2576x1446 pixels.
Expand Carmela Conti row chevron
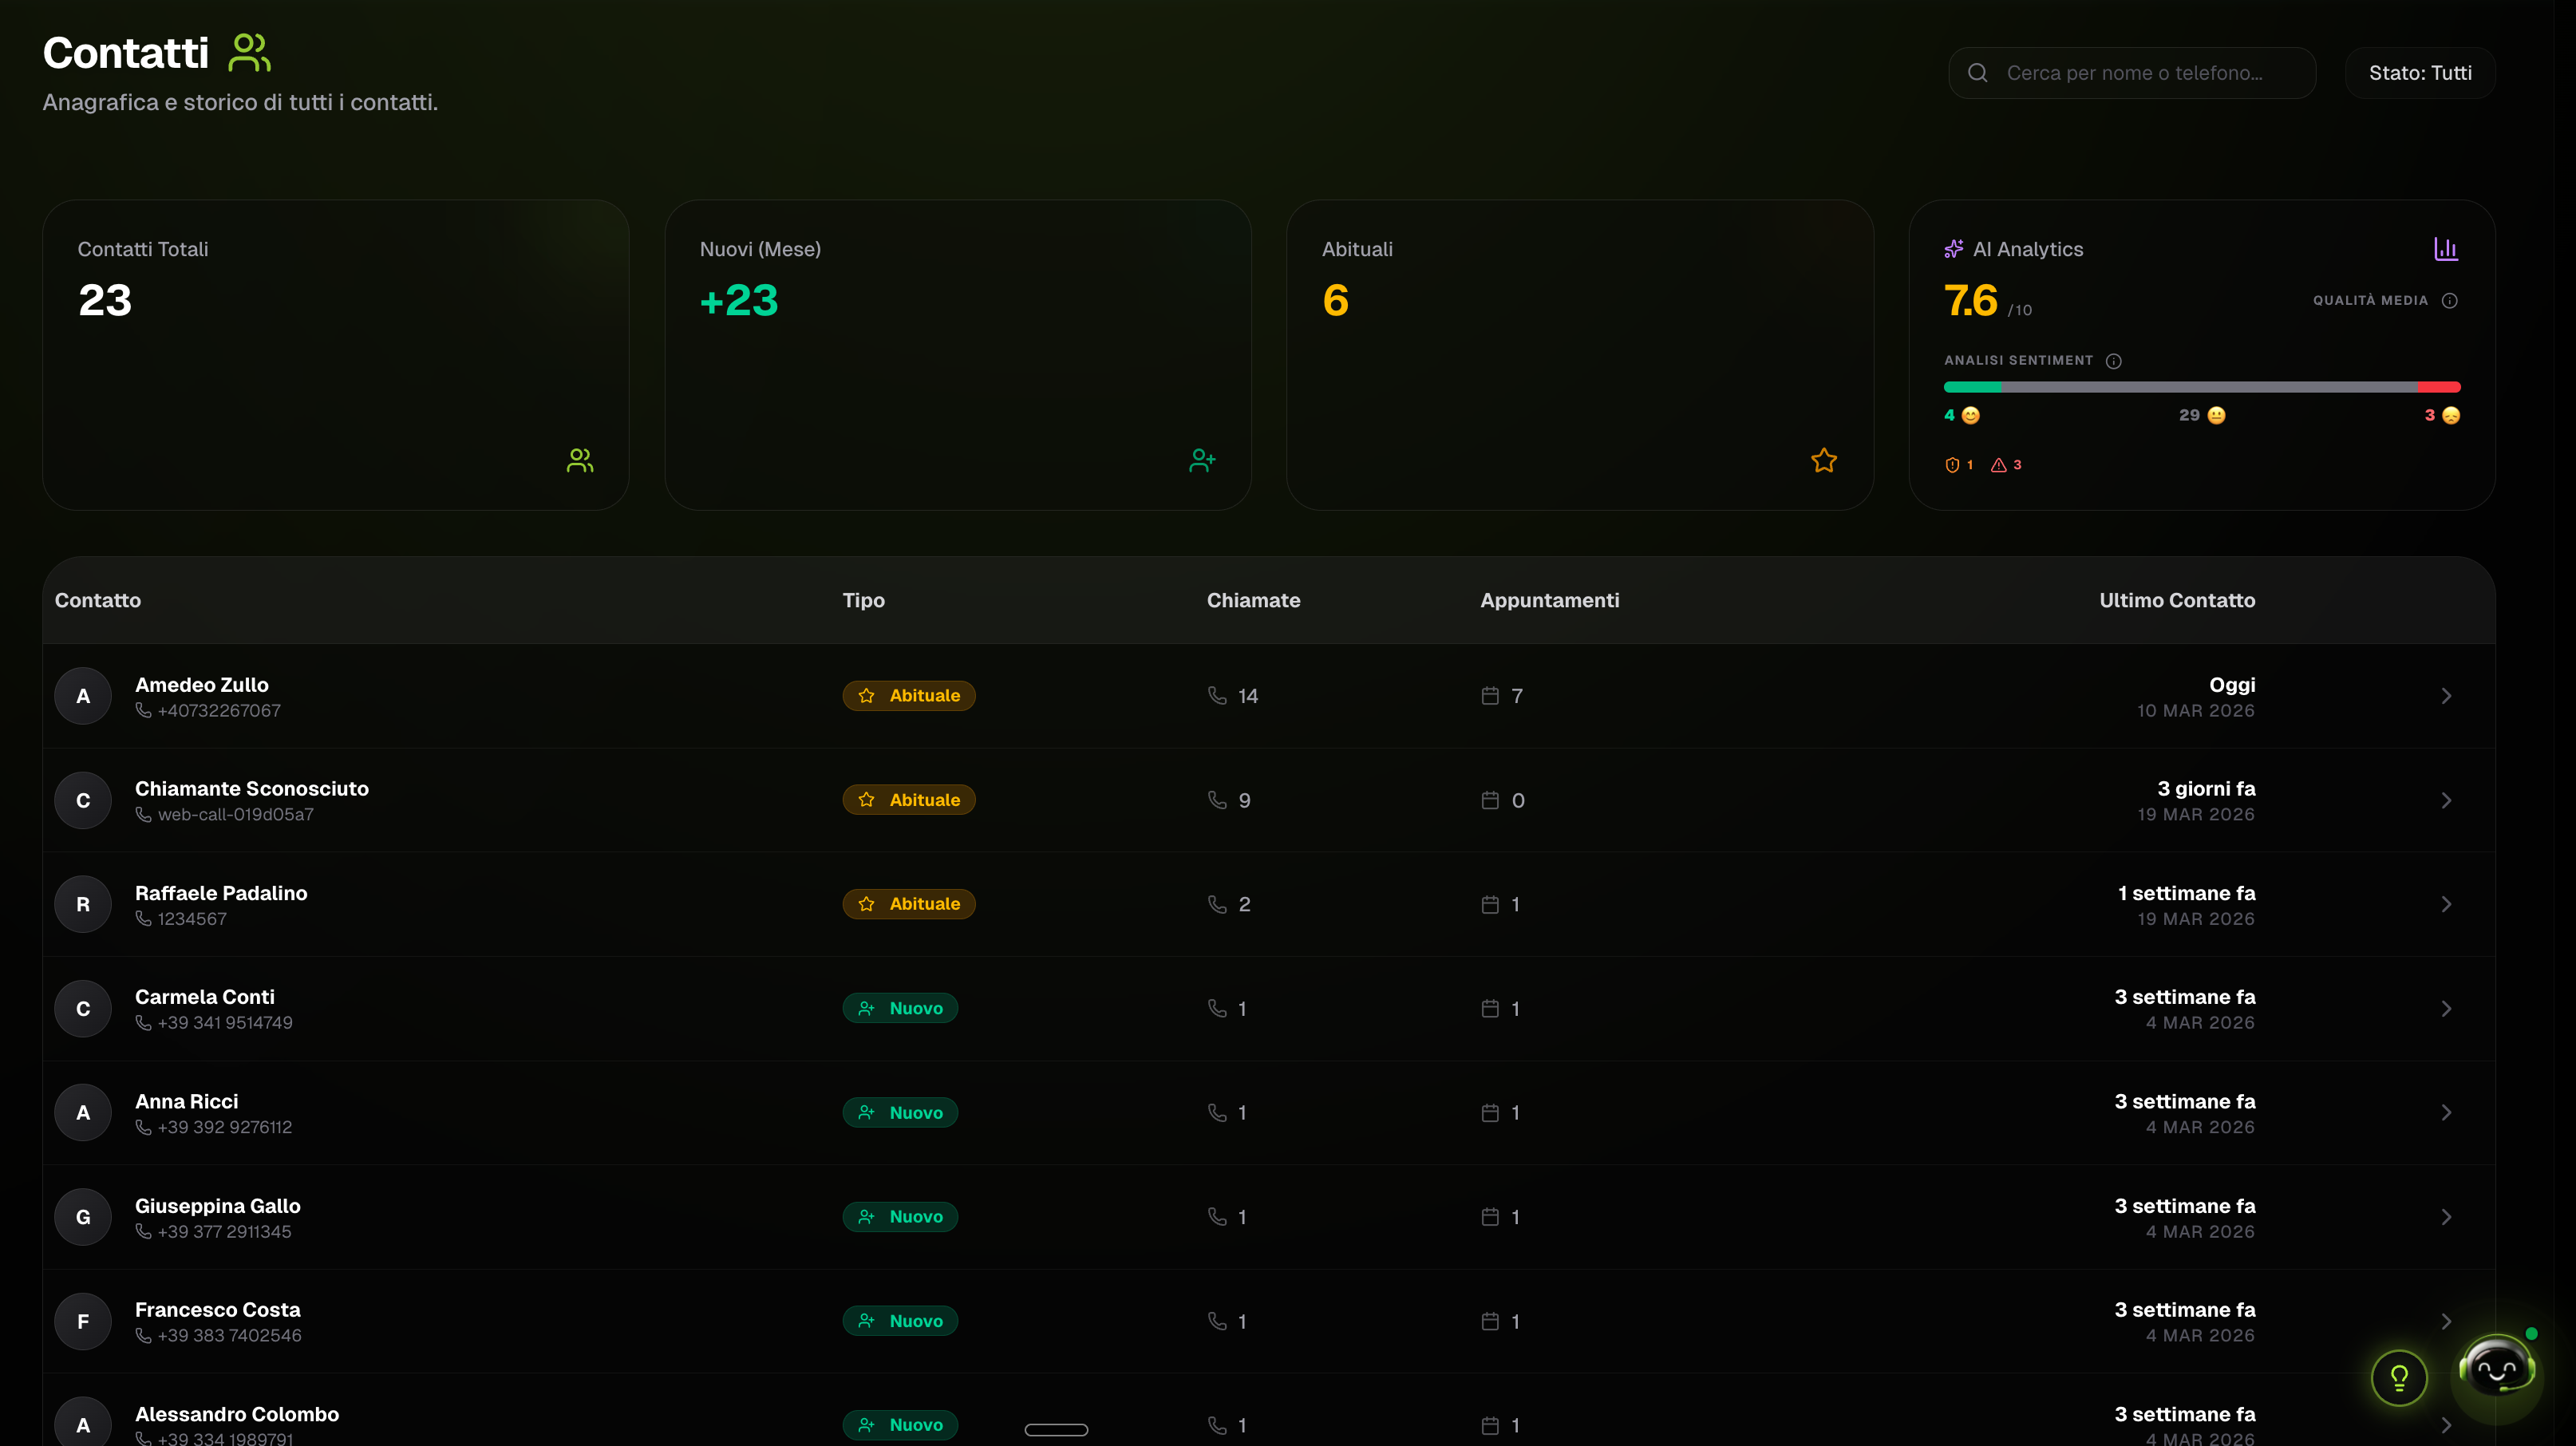point(2445,1009)
